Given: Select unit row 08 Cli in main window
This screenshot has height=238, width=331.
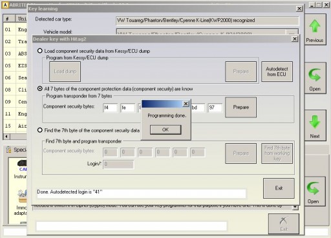Looking at the screenshot, I should pos(15,90).
